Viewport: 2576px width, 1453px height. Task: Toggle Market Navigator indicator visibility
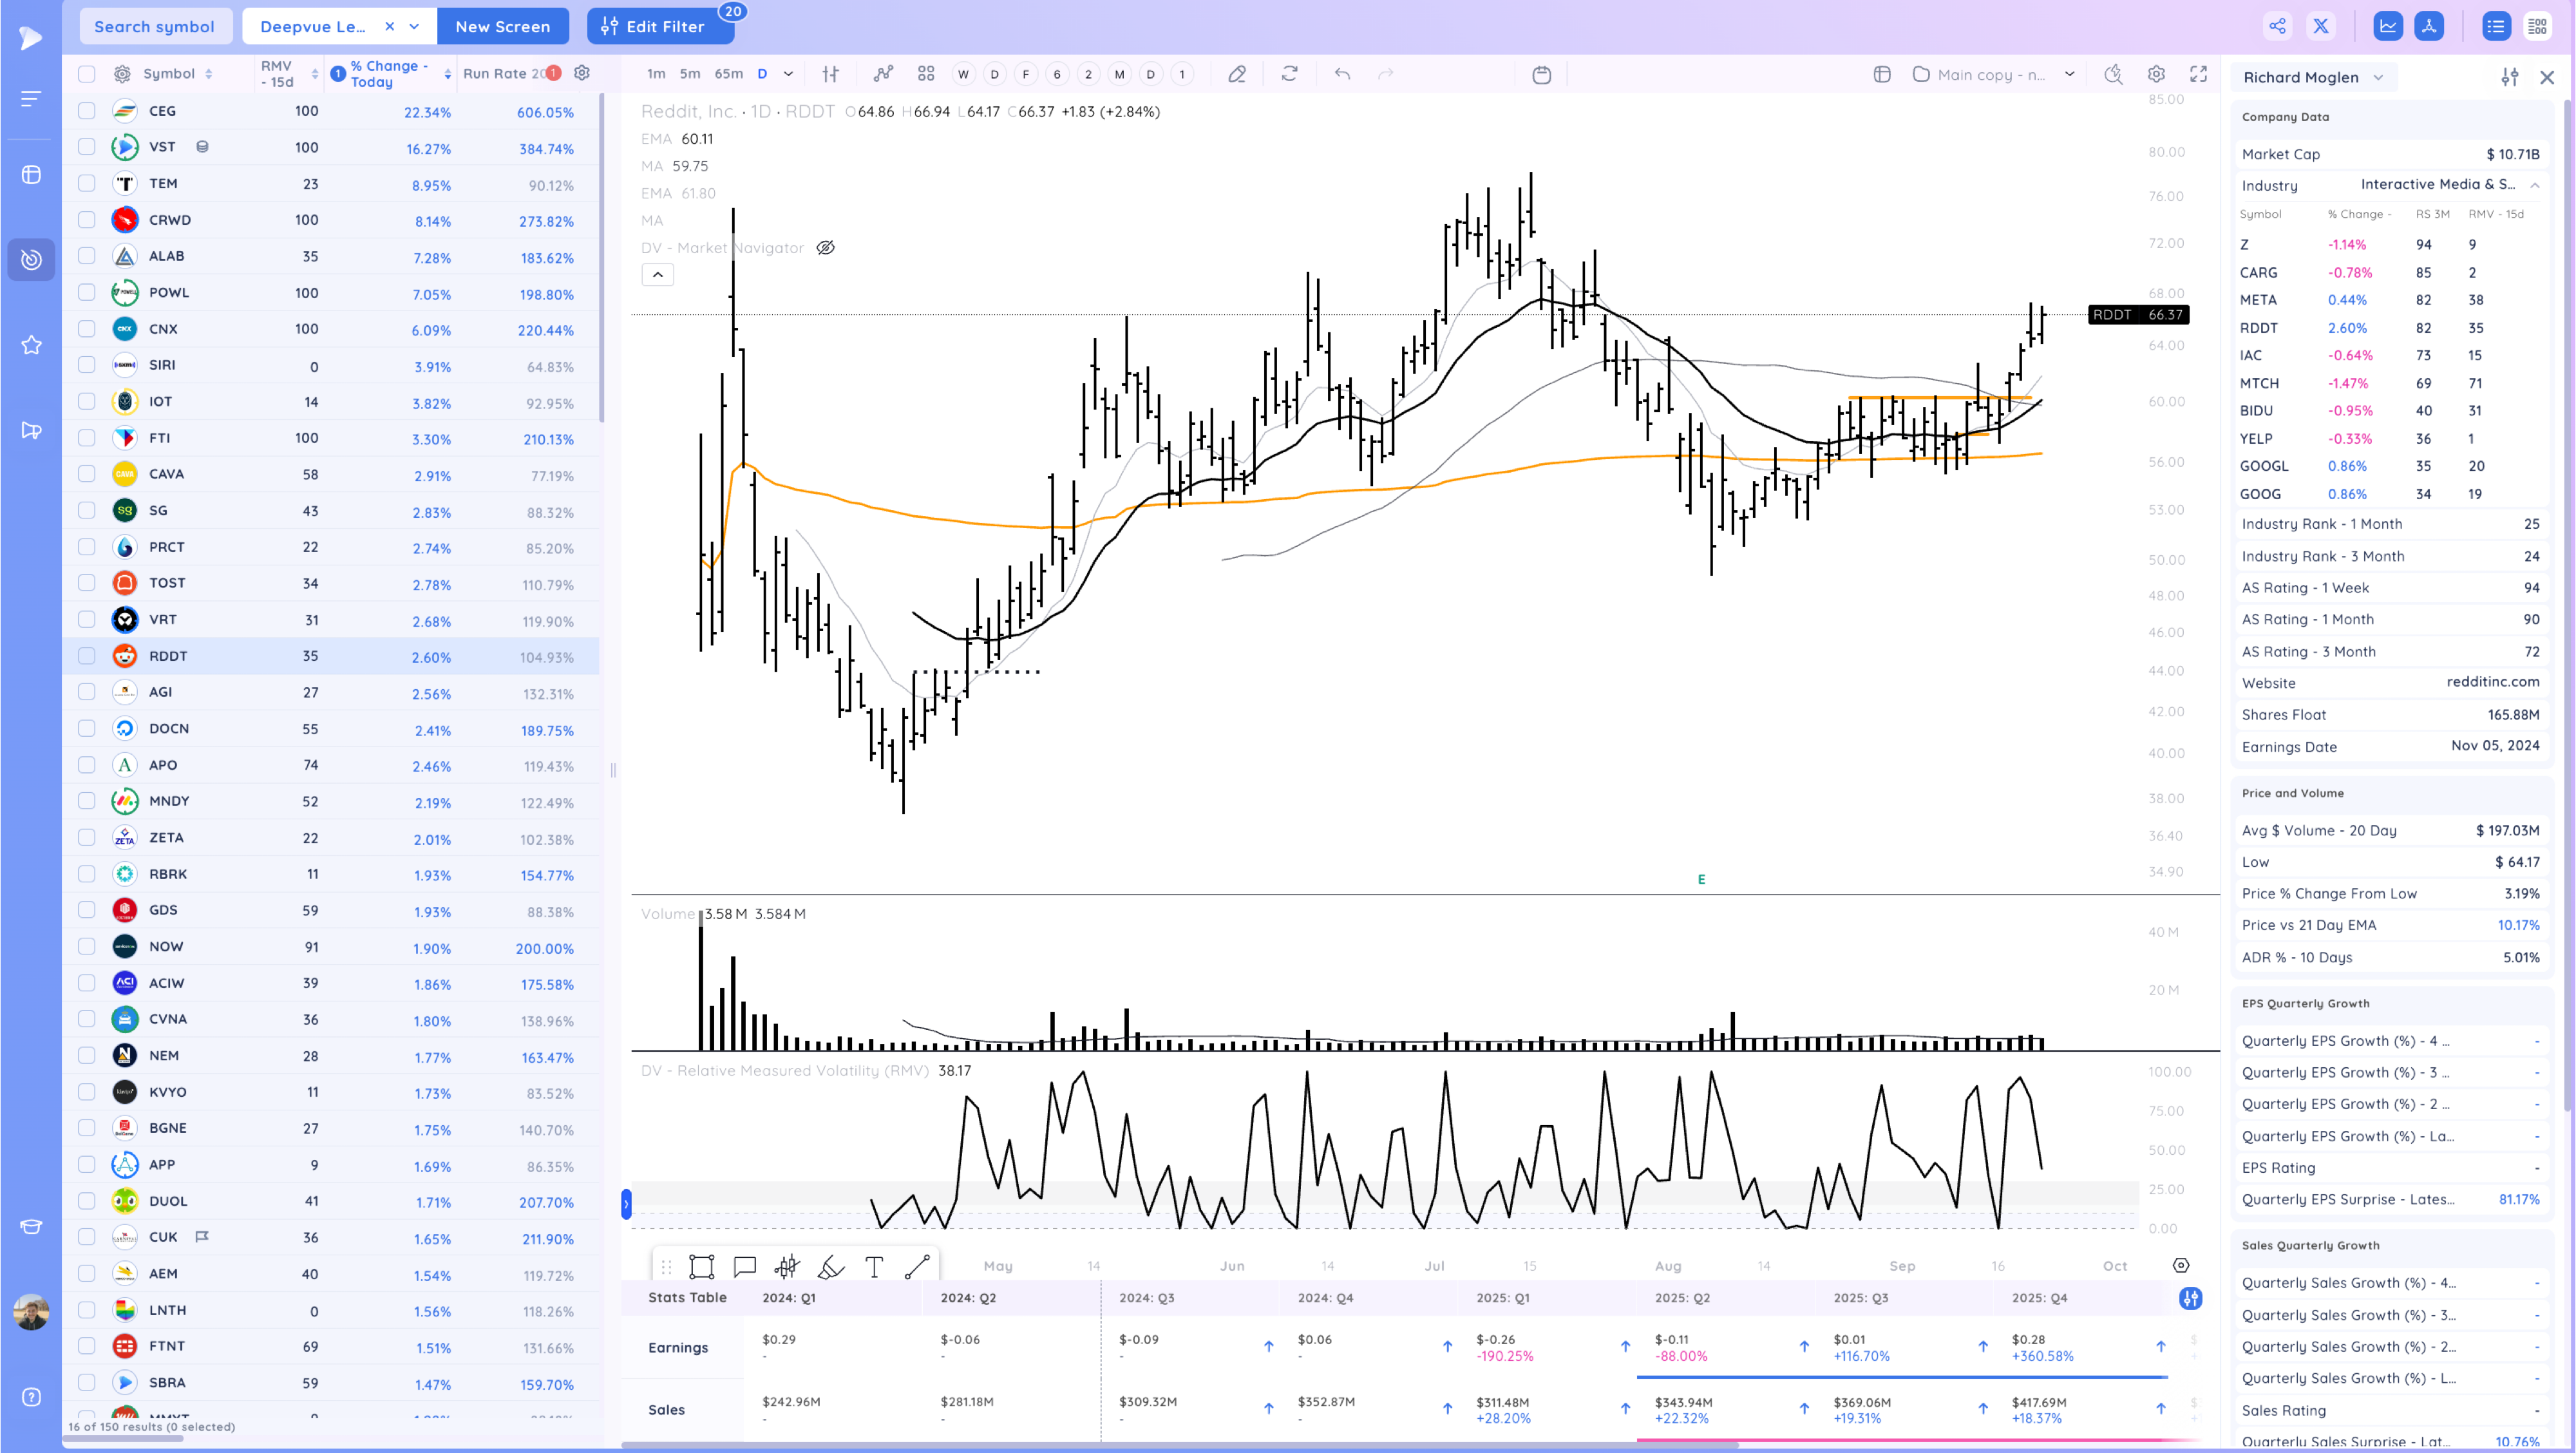825,248
